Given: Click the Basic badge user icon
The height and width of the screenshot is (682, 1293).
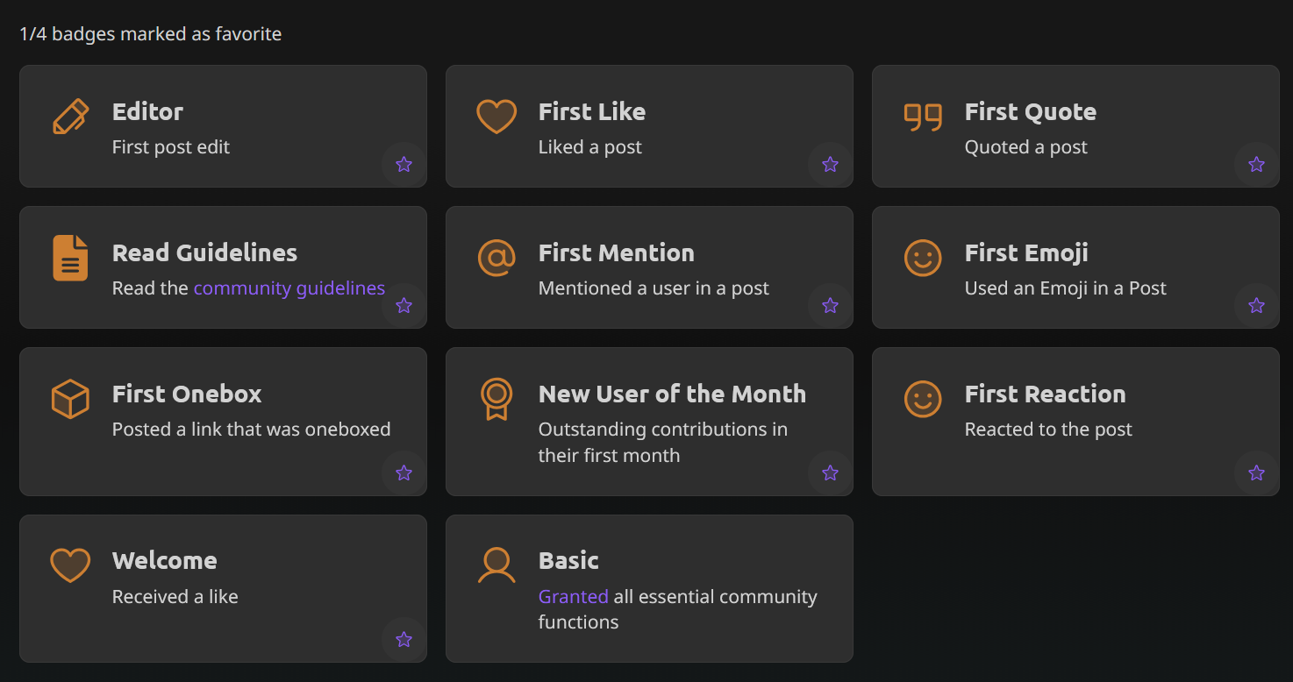Looking at the screenshot, I should tap(496, 565).
